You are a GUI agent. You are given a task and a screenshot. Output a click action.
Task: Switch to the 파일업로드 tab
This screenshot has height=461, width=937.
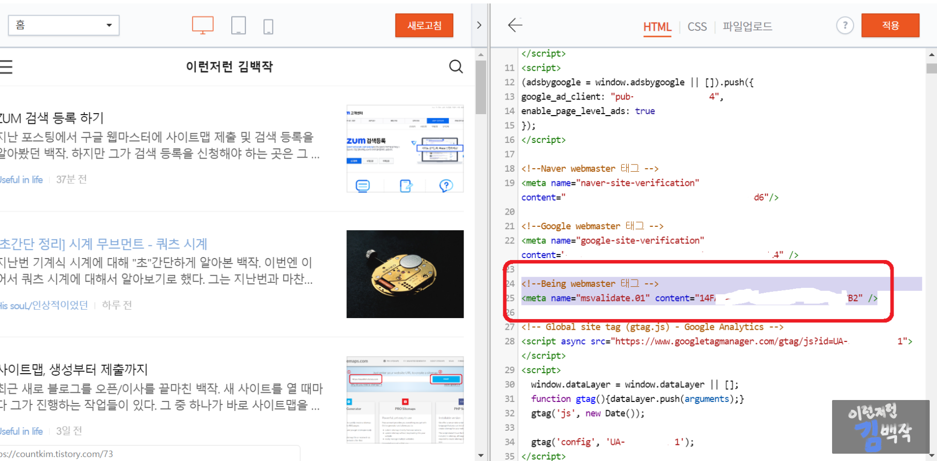coord(747,26)
